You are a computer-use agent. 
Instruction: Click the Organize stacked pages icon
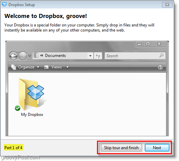coord(14,67)
